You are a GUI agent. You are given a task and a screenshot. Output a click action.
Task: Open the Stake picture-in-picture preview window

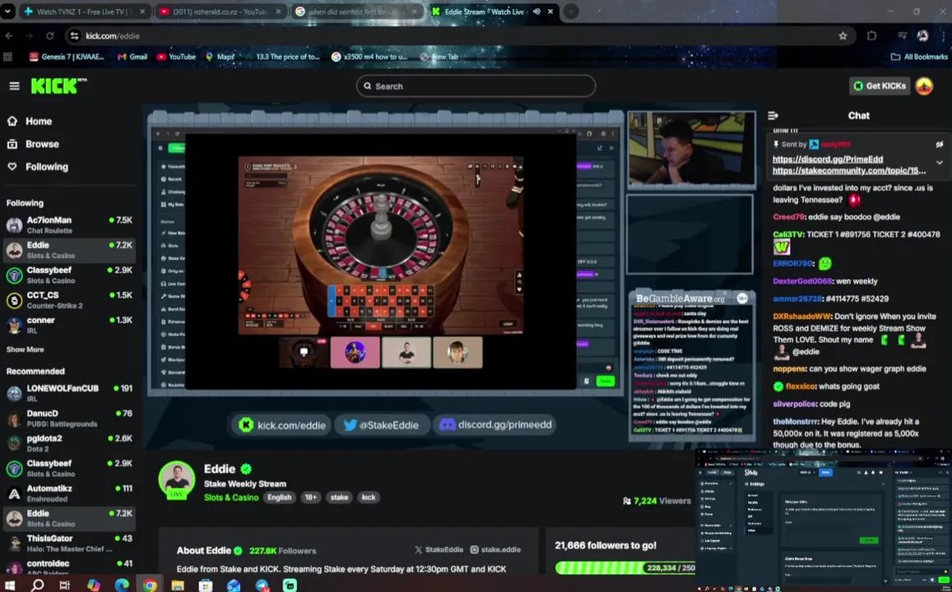tap(824, 520)
